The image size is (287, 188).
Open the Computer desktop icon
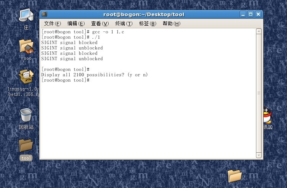(26, 15)
